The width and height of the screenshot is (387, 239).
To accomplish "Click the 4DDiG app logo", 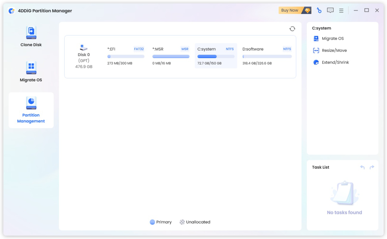I will [12, 11].
